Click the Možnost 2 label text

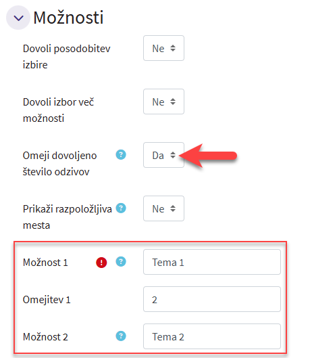pyautogui.click(x=45, y=337)
